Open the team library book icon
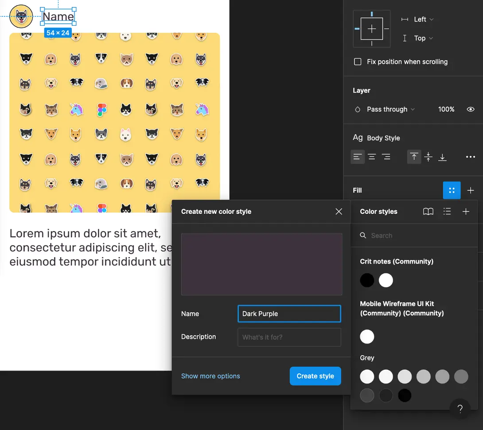 [x=428, y=212]
